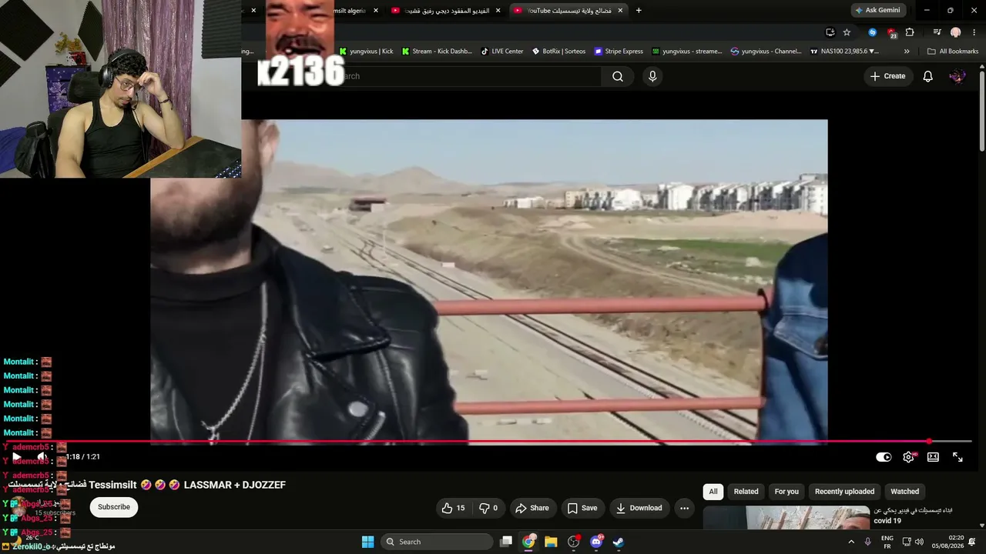Screen dimensions: 986x554
Task: Open the Windows notification bell in tray
Action: pos(972,542)
